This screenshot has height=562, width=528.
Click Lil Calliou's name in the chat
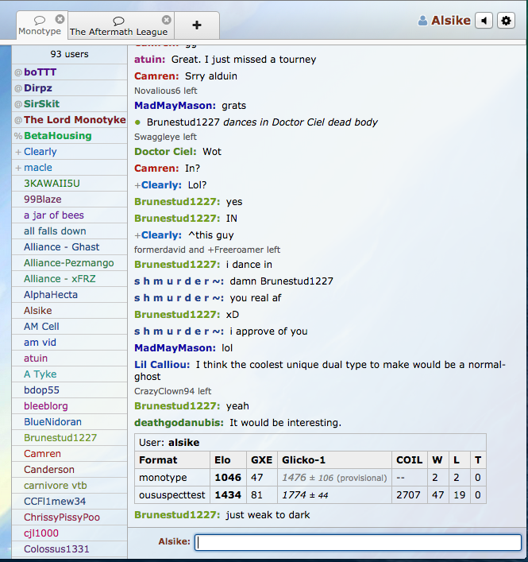[x=162, y=365]
